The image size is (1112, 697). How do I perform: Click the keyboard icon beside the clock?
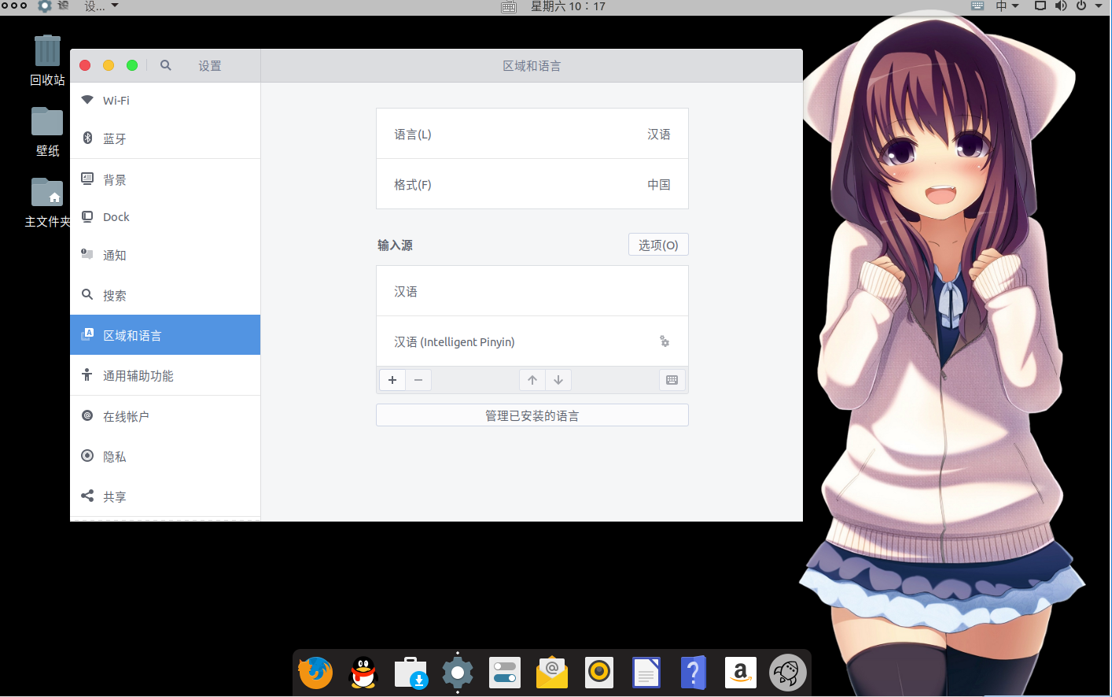(509, 6)
